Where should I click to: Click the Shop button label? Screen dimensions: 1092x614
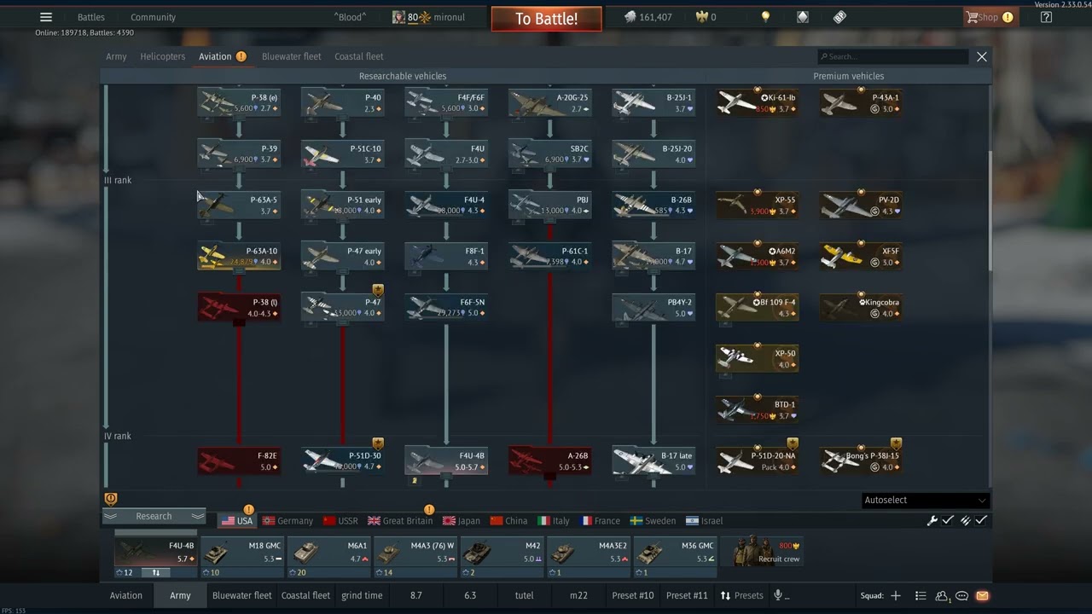tap(988, 17)
